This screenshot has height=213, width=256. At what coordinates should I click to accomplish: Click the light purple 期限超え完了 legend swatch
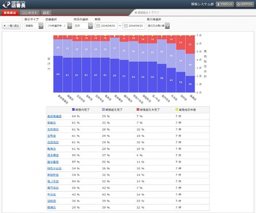[x=103, y=109]
